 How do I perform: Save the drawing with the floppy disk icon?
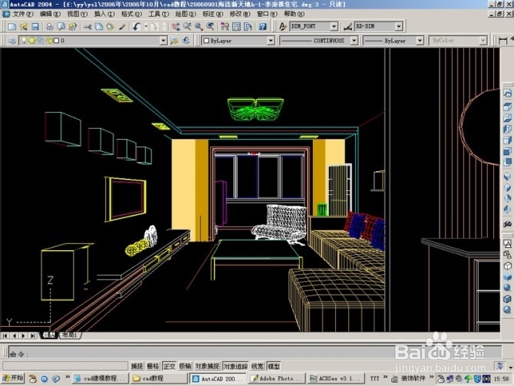tap(35, 27)
